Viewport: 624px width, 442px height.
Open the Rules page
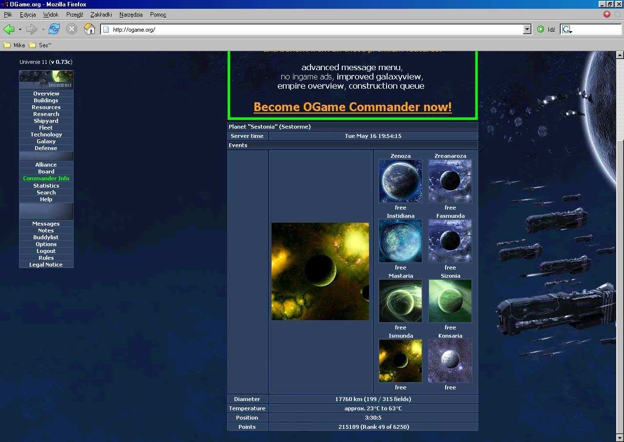[46, 258]
